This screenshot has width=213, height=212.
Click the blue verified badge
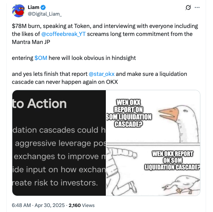pos(43,7)
